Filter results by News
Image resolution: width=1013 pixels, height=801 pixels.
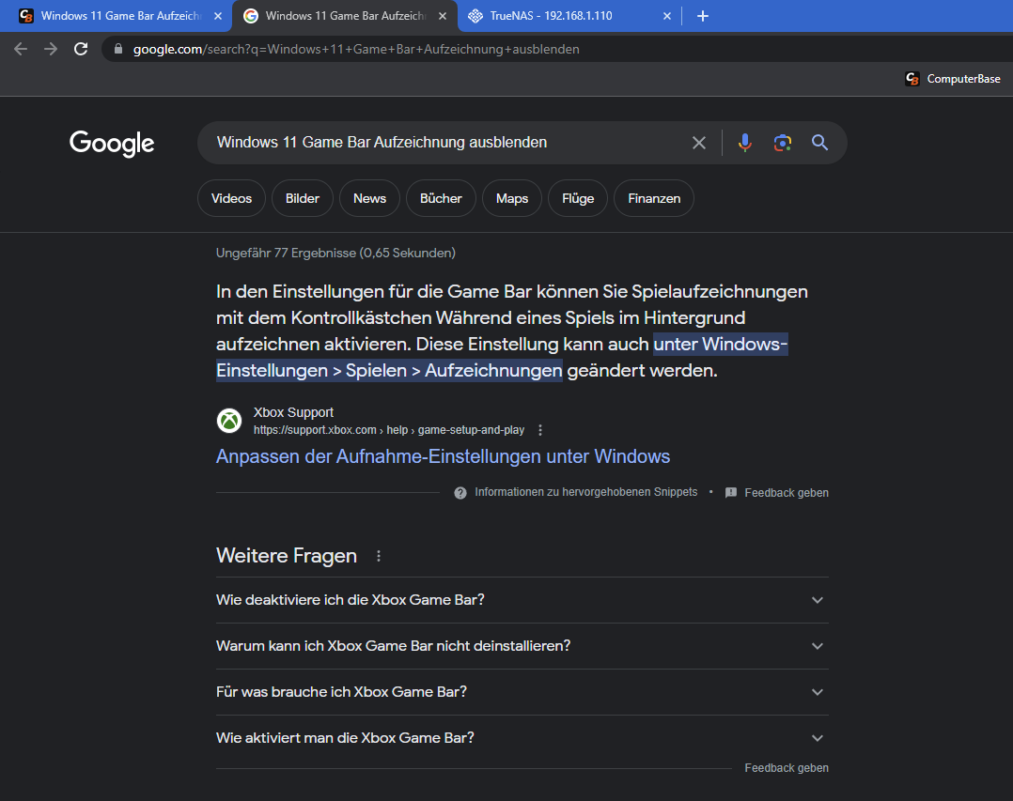[369, 198]
